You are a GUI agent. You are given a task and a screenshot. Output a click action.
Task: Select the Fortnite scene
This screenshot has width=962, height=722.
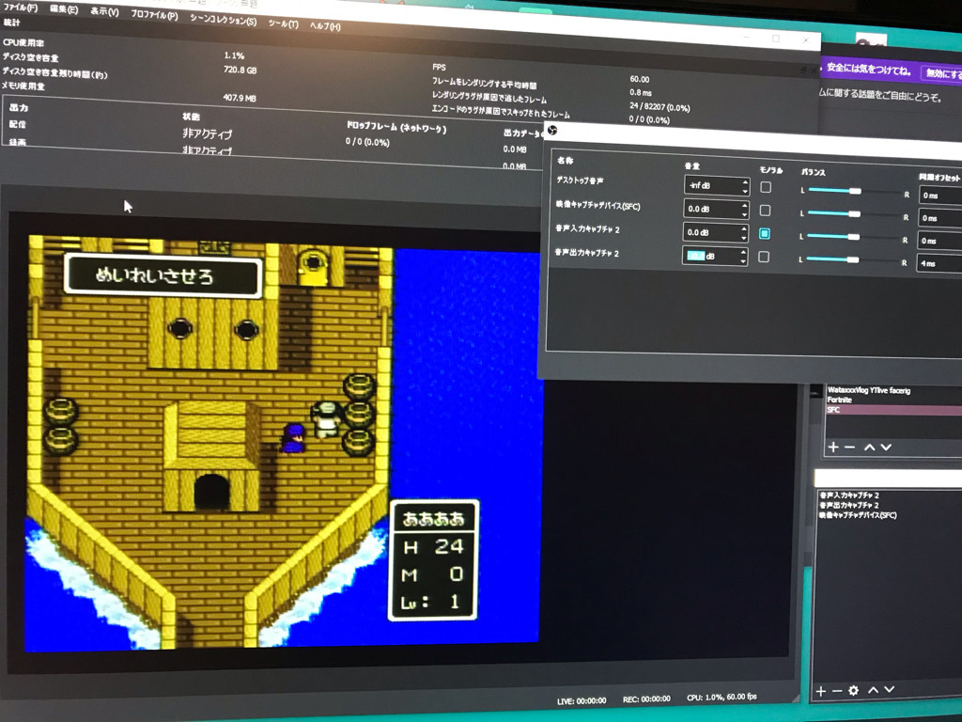click(839, 400)
